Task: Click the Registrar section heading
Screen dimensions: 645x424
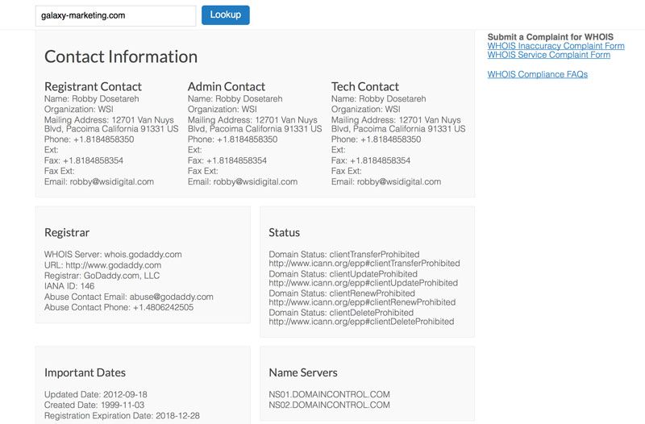Action: [67, 233]
